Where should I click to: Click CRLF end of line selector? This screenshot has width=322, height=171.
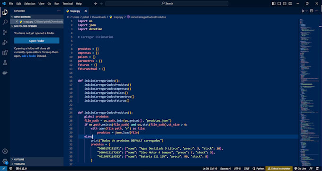tap(246, 169)
